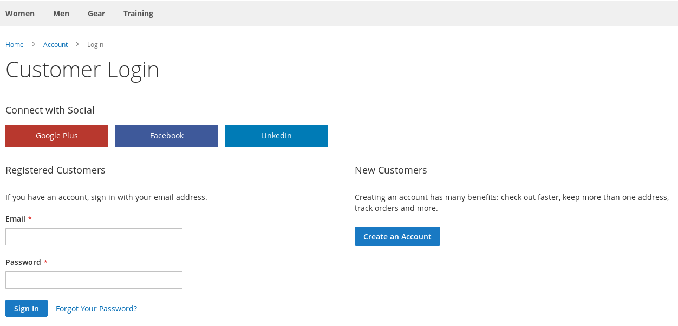Click the Create an Account button
Viewport: 678px width, 326px height.
click(x=397, y=237)
